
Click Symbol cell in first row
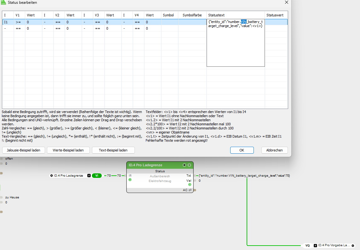coord(170,22)
